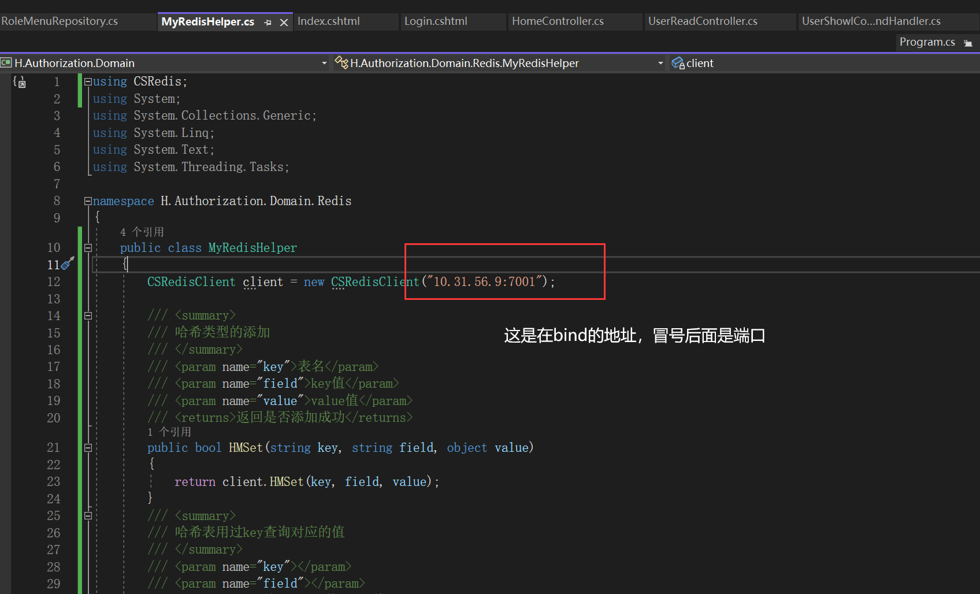Click 'return client.HMSet' statement on line 23
The height and width of the screenshot is (594, 980).
[239, 482]
